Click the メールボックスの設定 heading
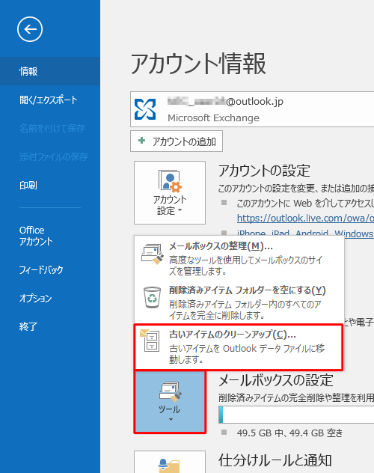Image resolution: width=374 pixels, height=473 pixels. point(276,380)
